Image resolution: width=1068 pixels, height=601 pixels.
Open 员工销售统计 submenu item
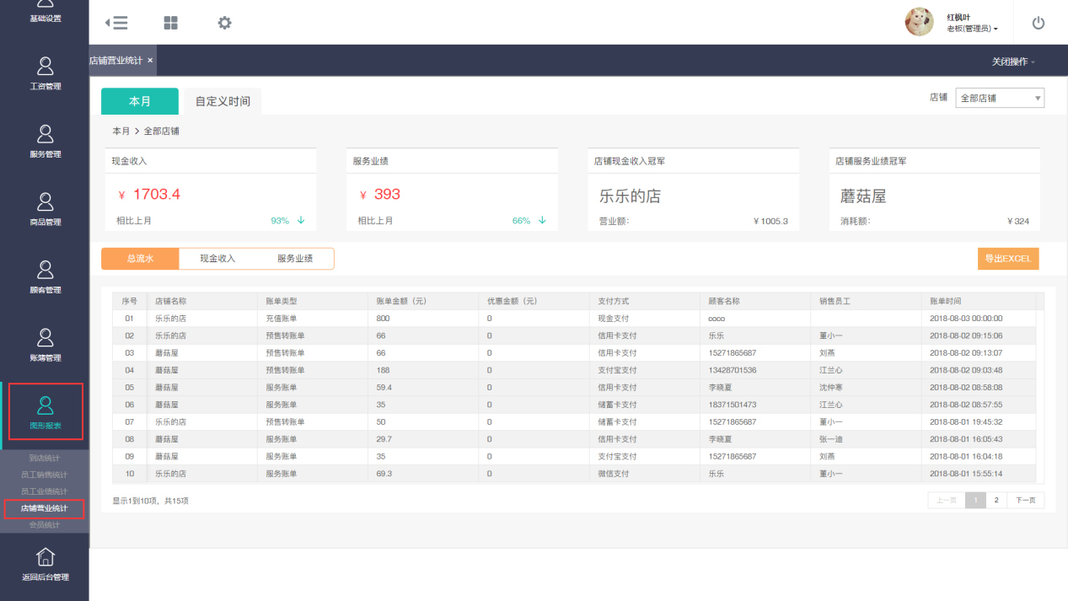pyautogui.click(x=44, y=475)
